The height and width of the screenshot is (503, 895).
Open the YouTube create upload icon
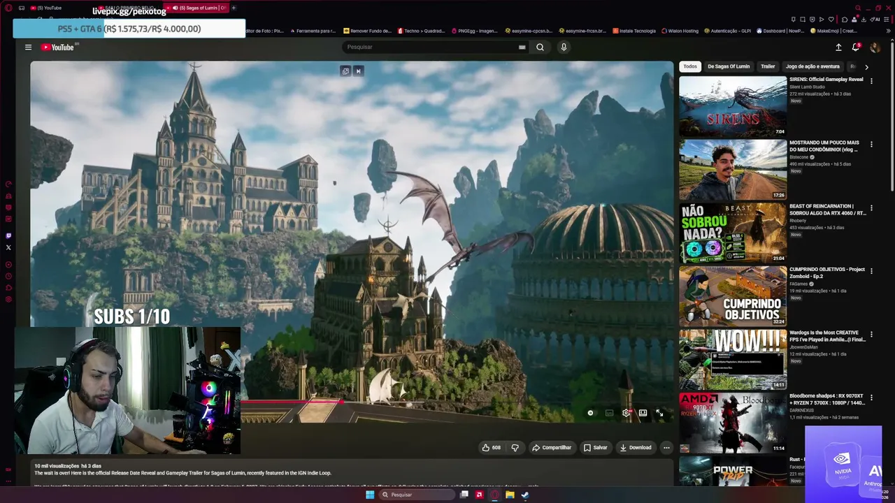click(838, 48)
